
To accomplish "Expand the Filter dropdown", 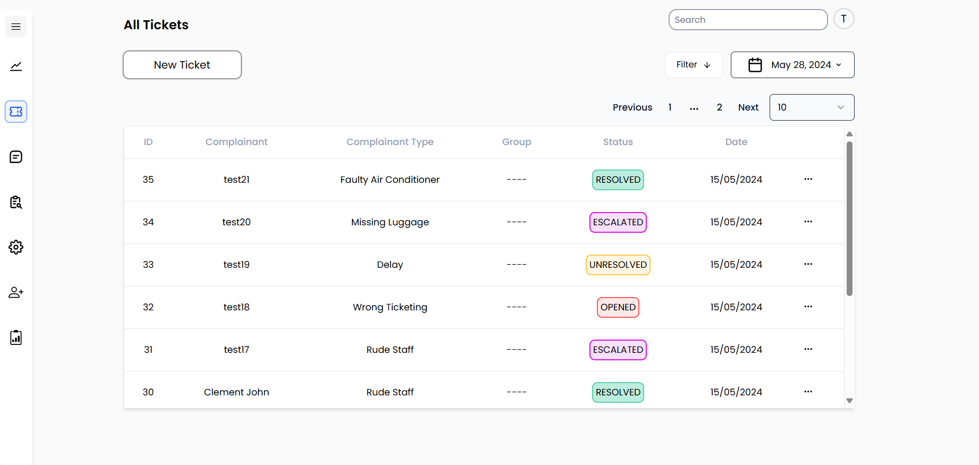I will point(694,65).
